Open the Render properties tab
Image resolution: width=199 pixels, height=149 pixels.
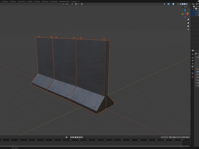click(193, 58)
